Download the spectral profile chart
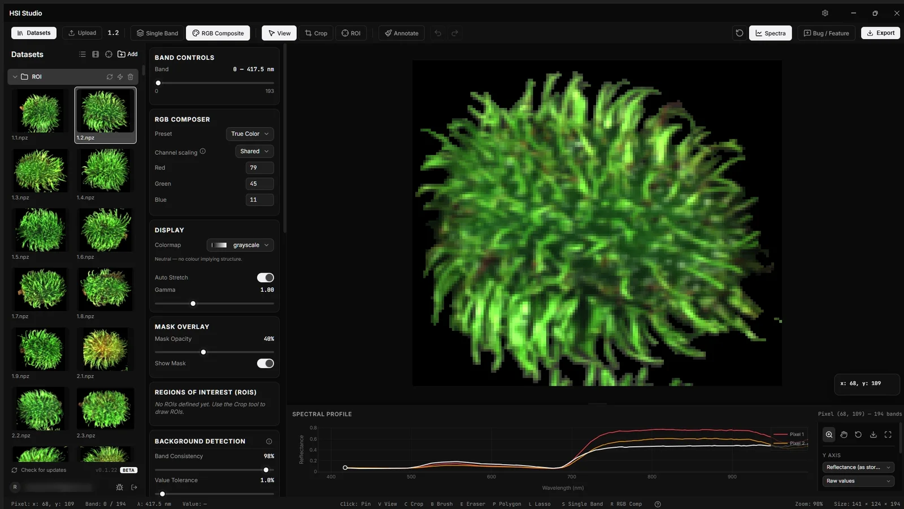The height and width of the screenshot is (509, 904). point(873,434)
